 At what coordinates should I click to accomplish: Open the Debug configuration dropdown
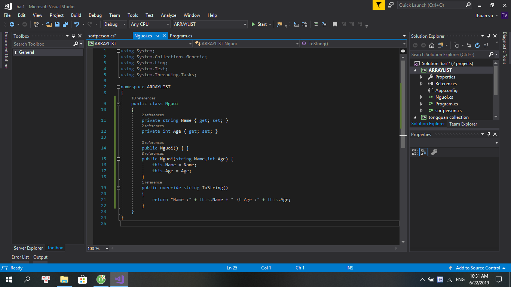[115, 24]
